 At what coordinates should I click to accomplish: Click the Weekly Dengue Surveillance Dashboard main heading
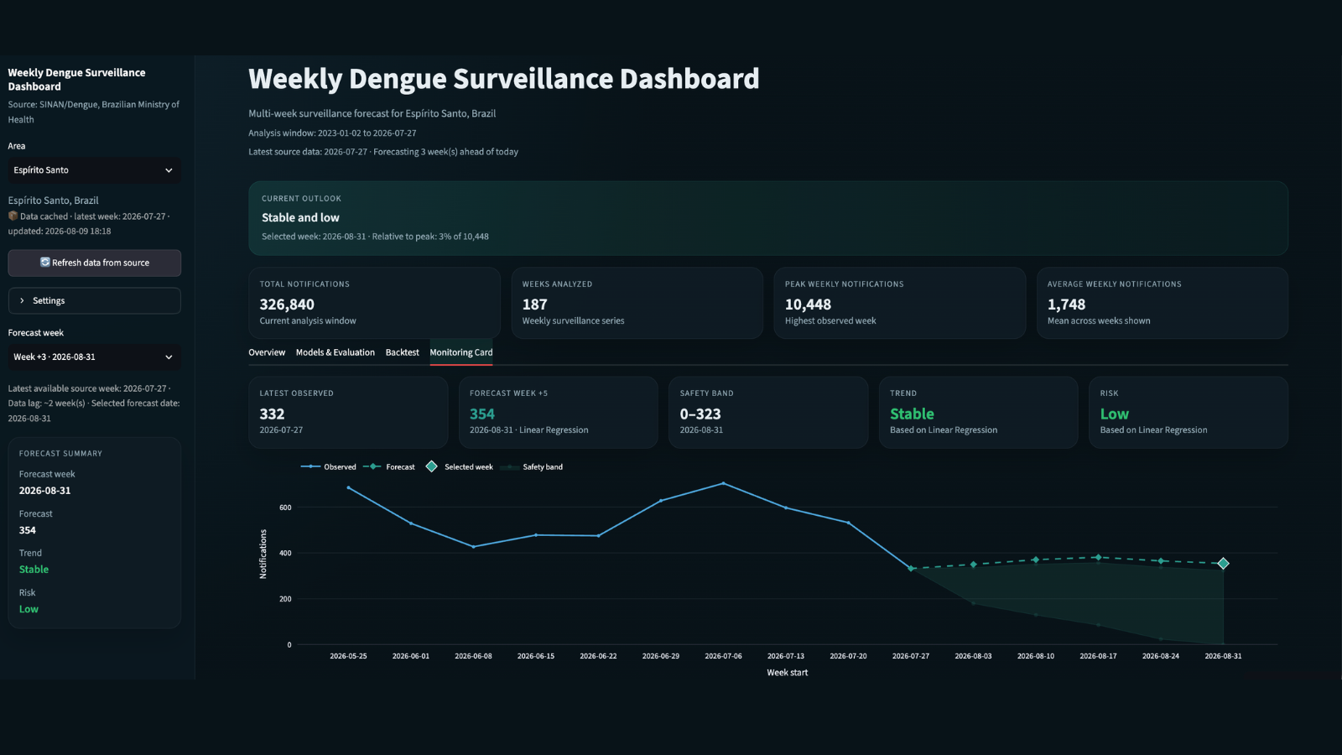coord(503,79)
